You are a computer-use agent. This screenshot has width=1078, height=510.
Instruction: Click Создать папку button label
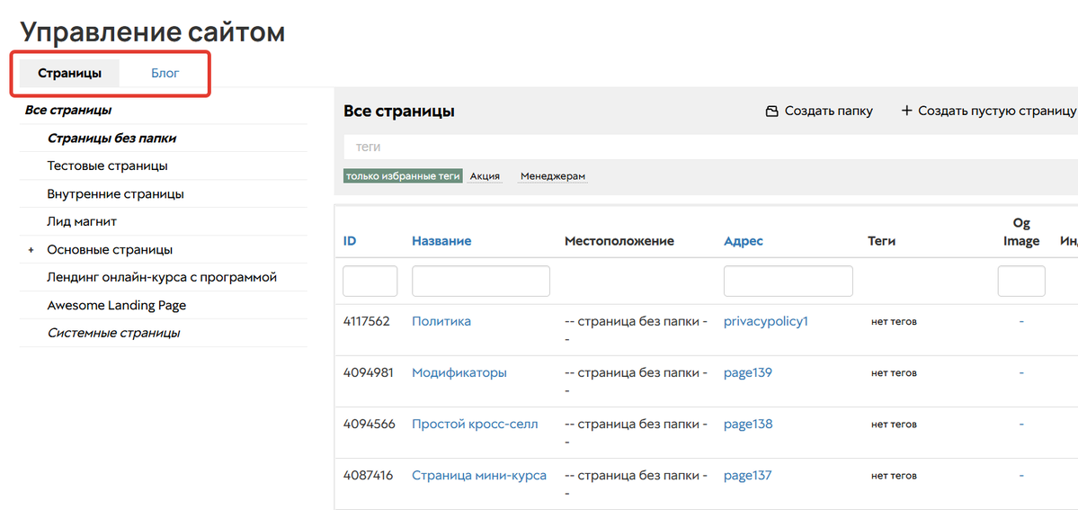[x=828, y=111]
